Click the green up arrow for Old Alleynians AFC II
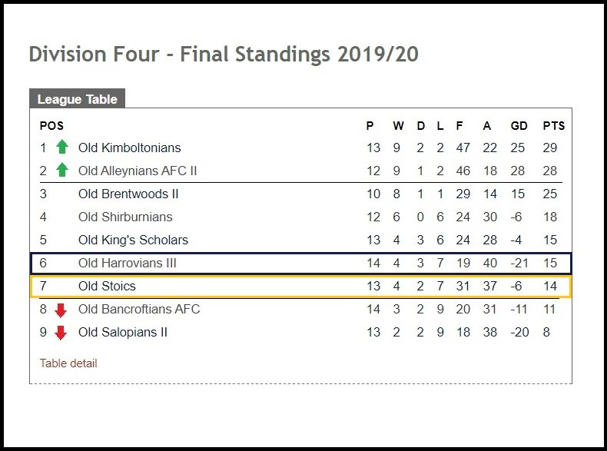 (62, 170)
